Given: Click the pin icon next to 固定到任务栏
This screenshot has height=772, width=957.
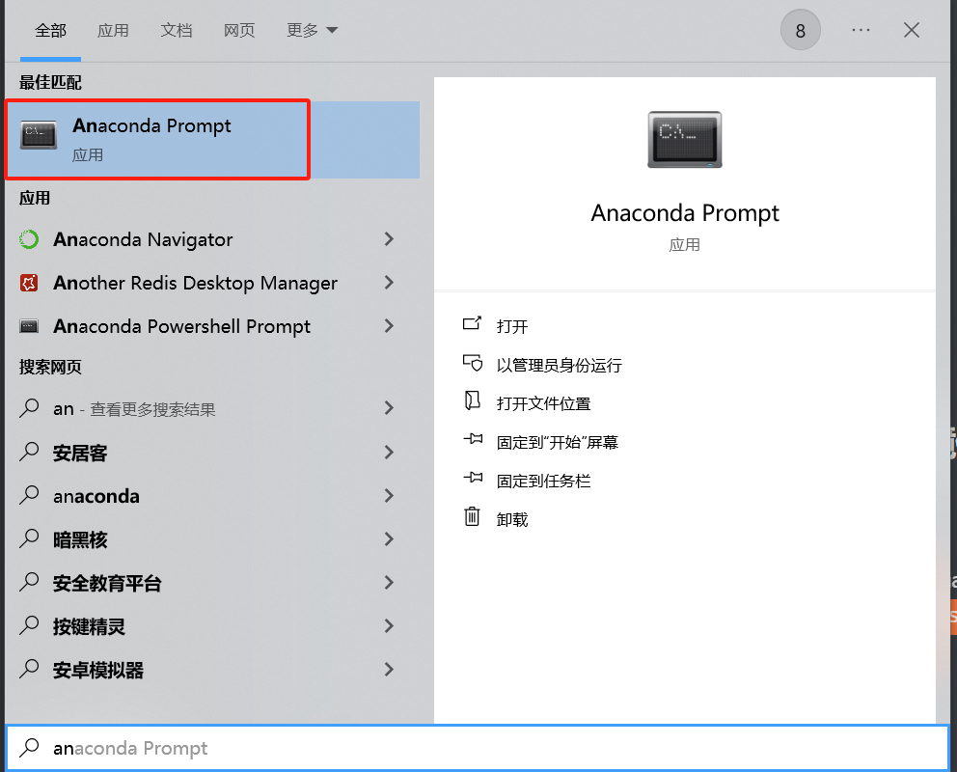Looking at the screenshot, I should (473, 478).
